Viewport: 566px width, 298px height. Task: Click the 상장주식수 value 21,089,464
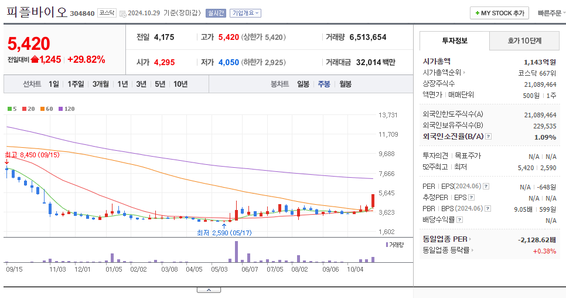pyautogui.click(x=540, y=84)
